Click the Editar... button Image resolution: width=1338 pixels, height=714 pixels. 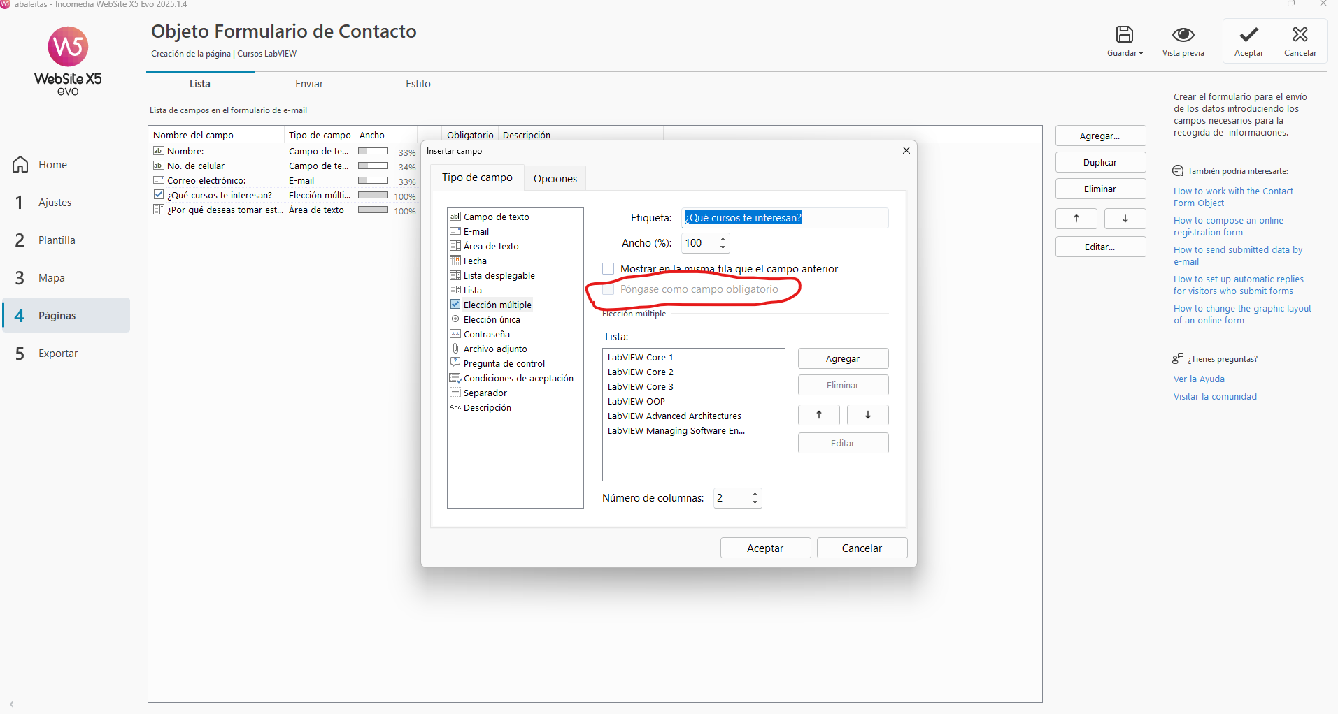[1100, 247]
